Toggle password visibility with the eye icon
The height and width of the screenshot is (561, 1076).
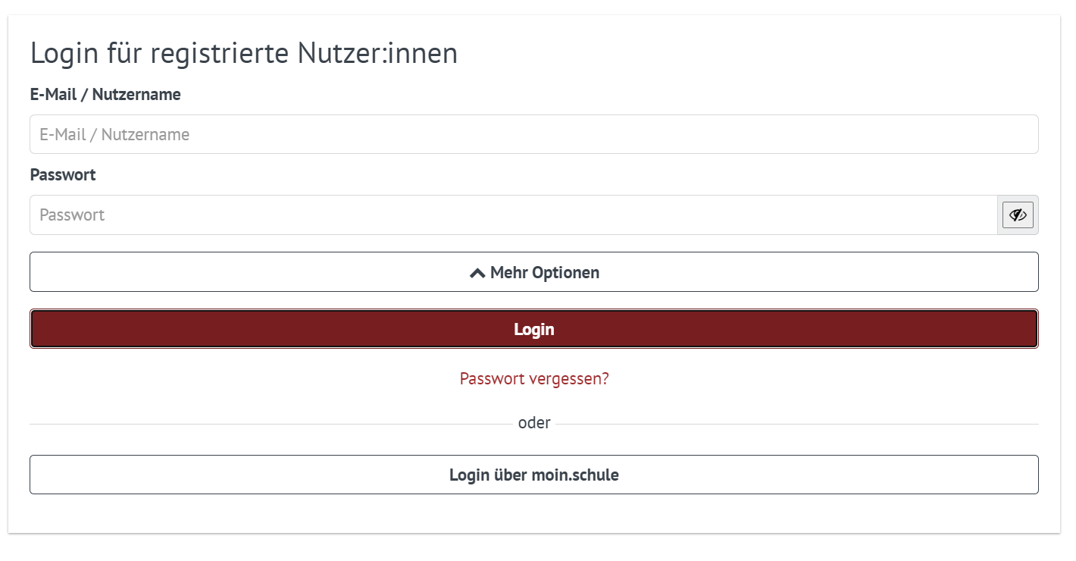pyautogui.click(x=1018, y=215)
